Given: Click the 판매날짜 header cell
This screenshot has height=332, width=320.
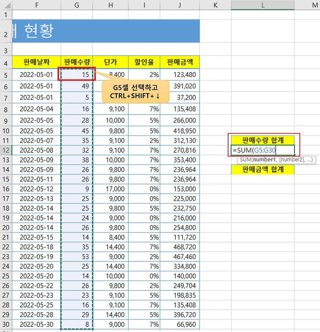Looking at the screenshot, I should pyautogui.click(x=36, y=62).
